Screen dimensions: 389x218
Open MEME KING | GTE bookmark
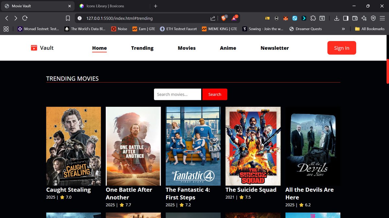click(x=219, y=29)
